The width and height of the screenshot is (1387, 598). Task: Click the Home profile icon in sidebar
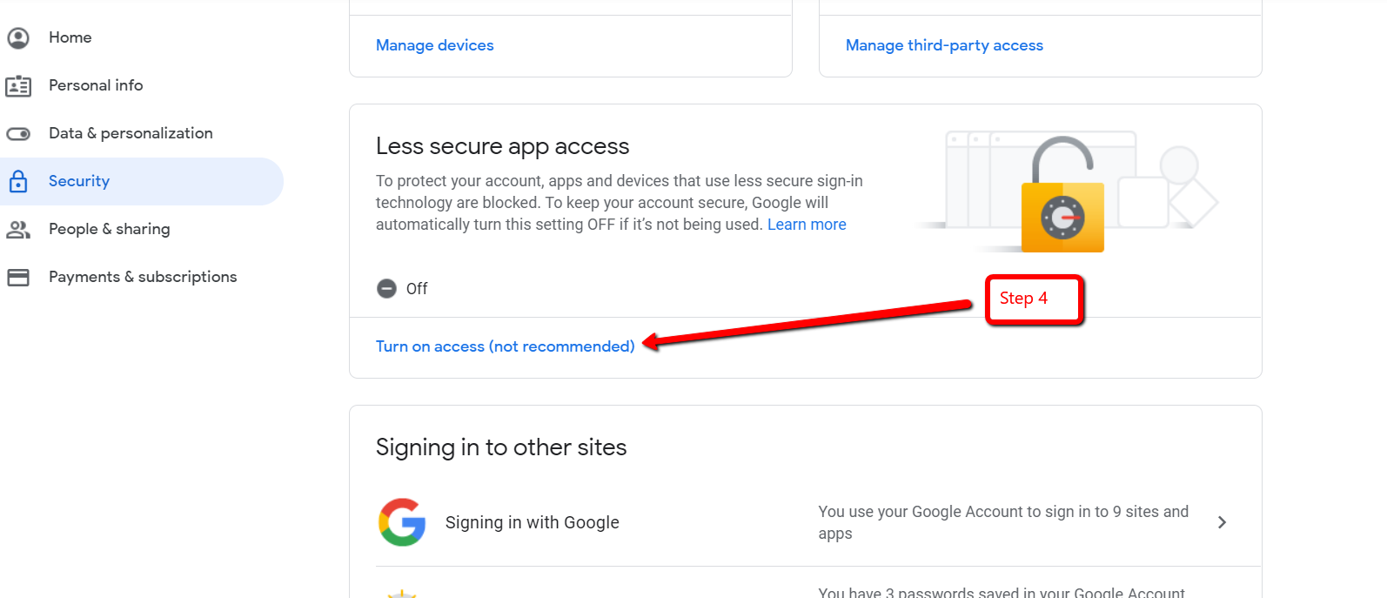[x=18, y=37]
